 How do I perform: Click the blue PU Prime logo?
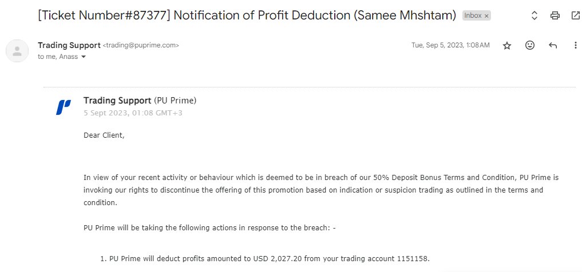click(x=63, y=107)
